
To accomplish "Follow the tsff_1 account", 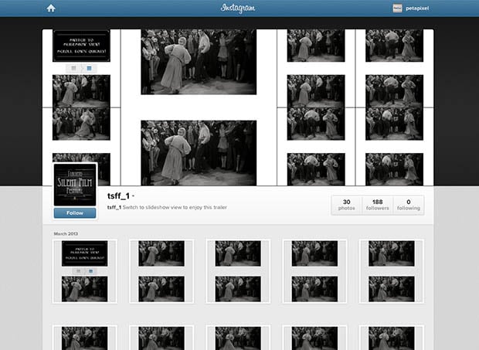I will point(75,213).
